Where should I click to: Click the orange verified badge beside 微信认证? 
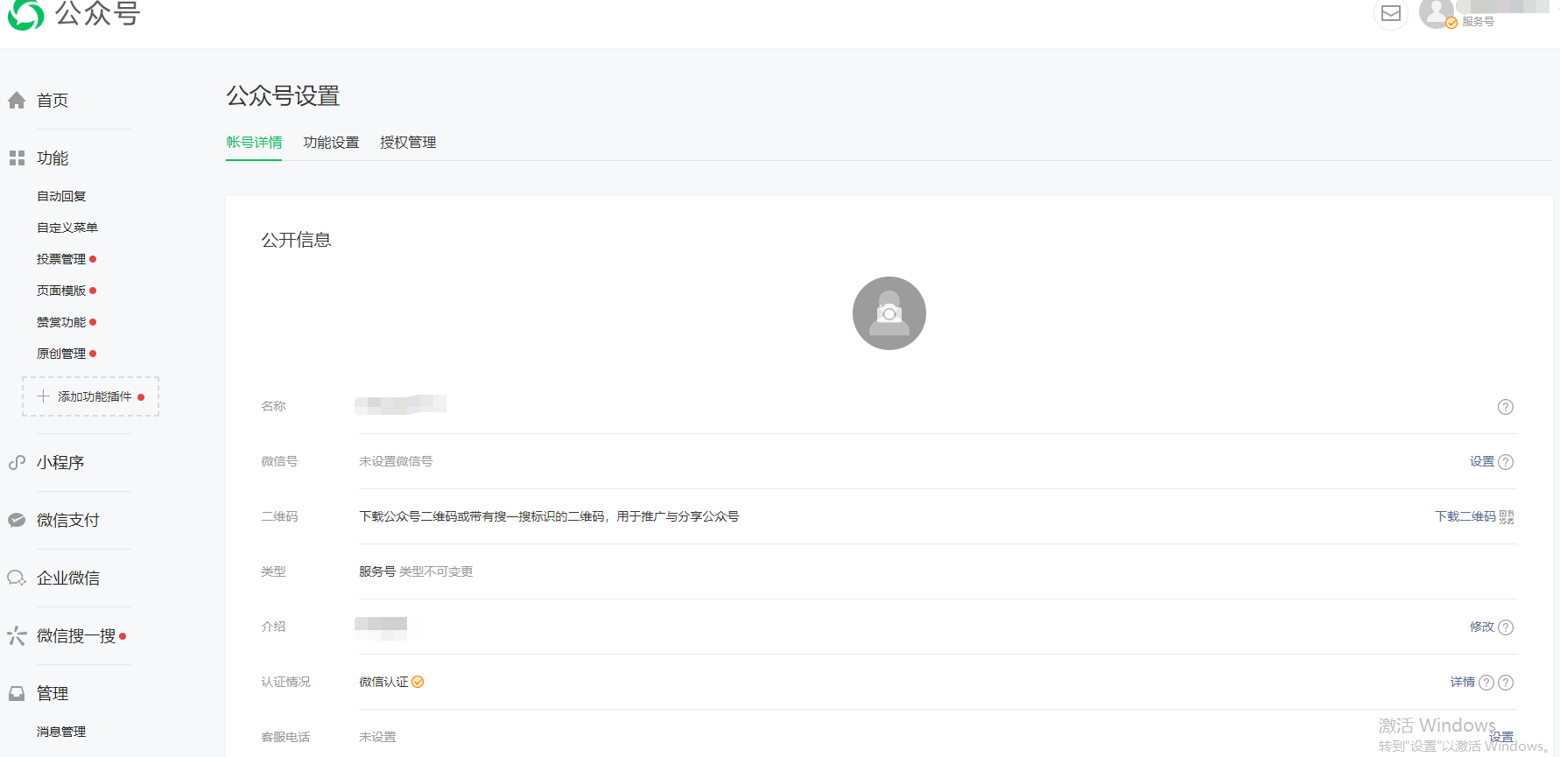click(x=418, y=682)
